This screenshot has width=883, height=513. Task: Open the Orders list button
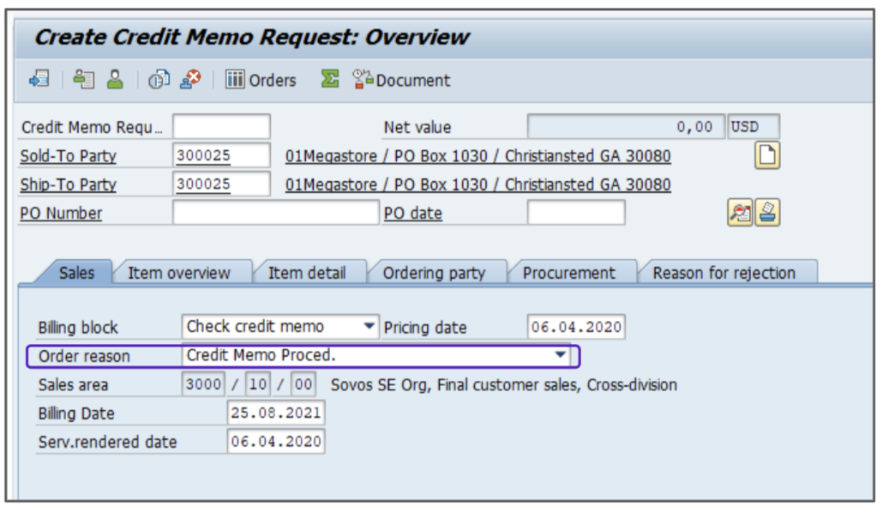click(261, 80)
